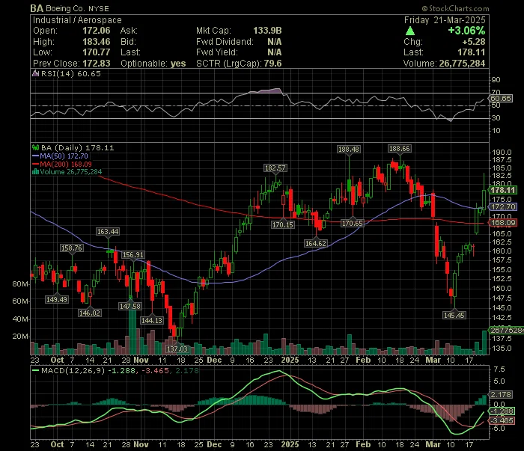Click the Fwd Dividend N/A value

click(x=275, y=42)
